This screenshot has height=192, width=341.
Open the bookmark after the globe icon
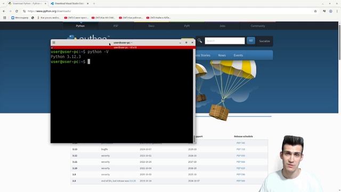pos(48,18)
